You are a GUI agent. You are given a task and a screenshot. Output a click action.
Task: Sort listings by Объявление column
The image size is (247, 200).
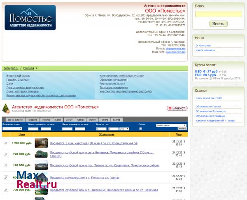[x=107, y=135]
